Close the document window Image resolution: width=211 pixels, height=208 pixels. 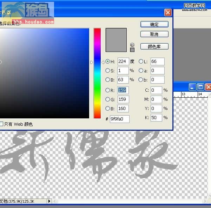point(208,87)
